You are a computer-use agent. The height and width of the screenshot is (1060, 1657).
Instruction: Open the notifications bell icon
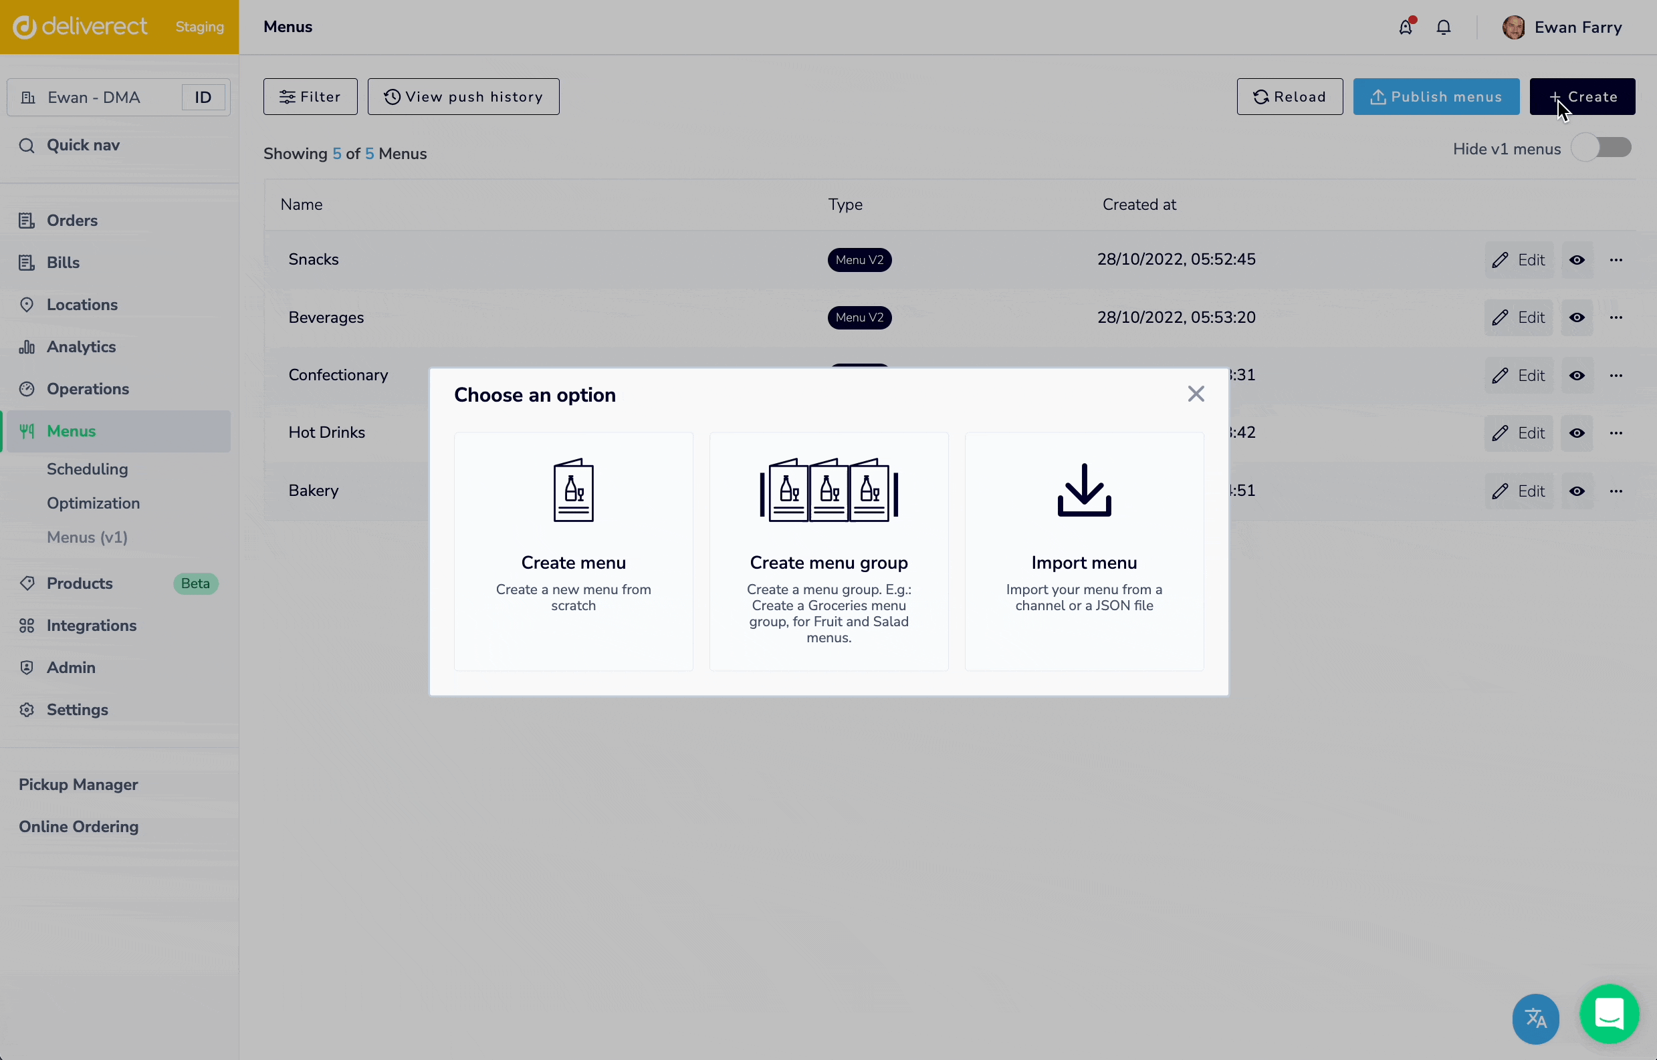tap(1444, 27)
